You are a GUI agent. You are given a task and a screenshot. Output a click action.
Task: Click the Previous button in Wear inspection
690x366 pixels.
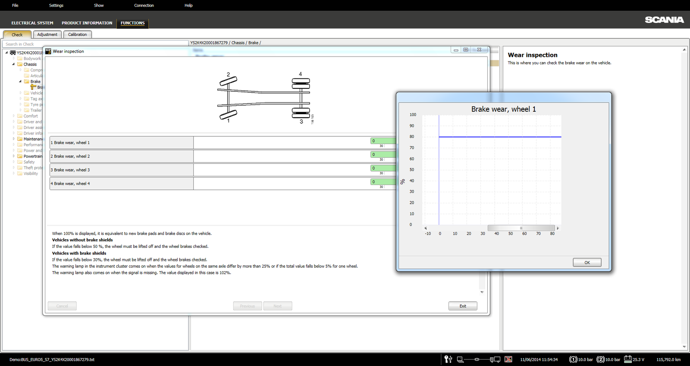pyautogui.click(x=248, y=306)
